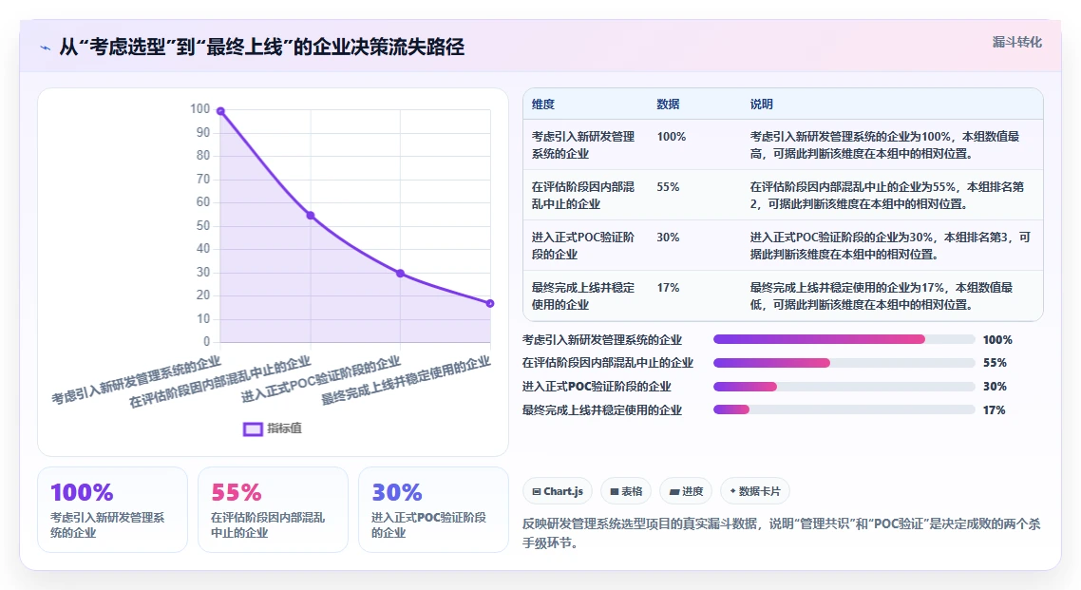Click y-axis label 0
The image size is (1081, 590).
coord(206,341)
